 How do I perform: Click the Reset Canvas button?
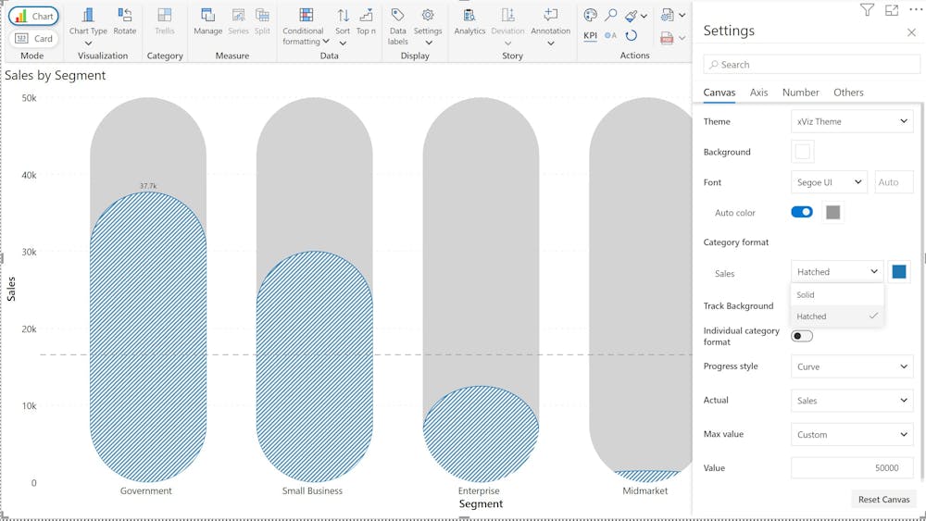click(883, 499)
